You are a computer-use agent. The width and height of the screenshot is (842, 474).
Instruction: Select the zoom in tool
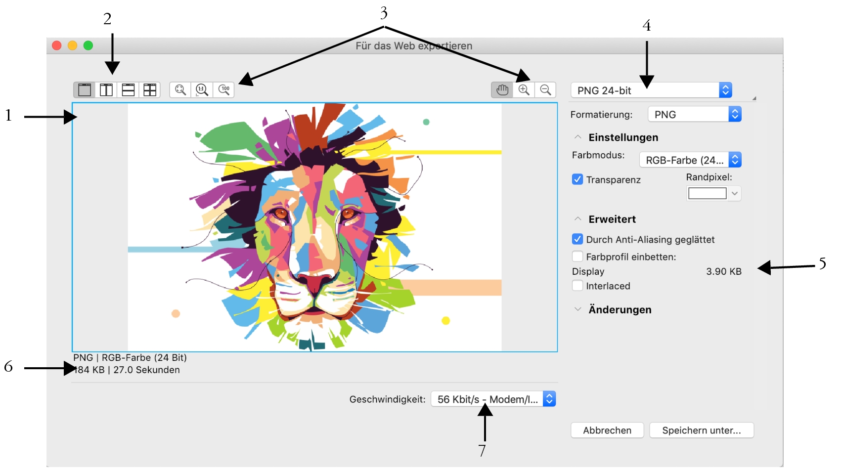click(x=524, y=90)
